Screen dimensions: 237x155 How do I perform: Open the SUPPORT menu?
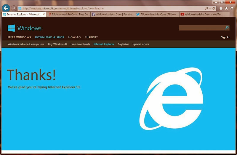pos(91,37)
